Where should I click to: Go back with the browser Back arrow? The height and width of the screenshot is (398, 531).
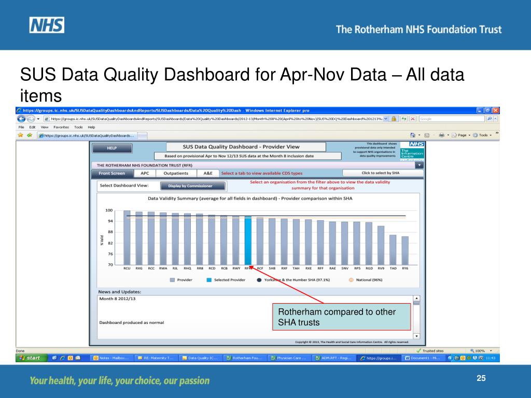pyautogui.click(x=21, y=119)
